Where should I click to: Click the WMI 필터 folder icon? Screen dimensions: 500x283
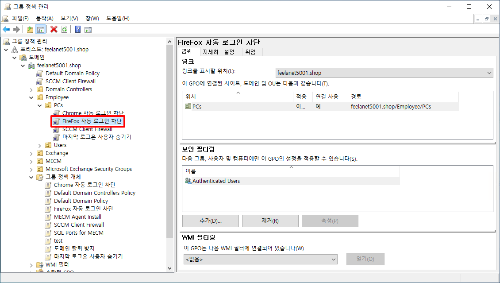point(39,265)
